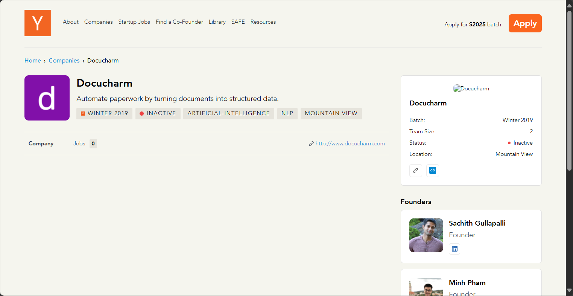This screenshot has width=573, height=296.
Task: Click the NLP tag
Action: tap(287, 113)
